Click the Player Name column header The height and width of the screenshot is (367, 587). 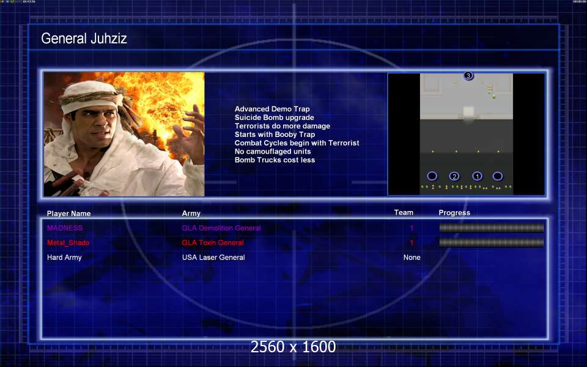tap(69, 213)
